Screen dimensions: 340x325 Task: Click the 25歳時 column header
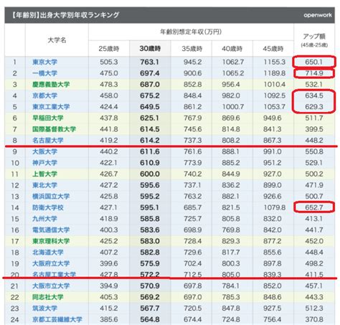pos(109,49)
